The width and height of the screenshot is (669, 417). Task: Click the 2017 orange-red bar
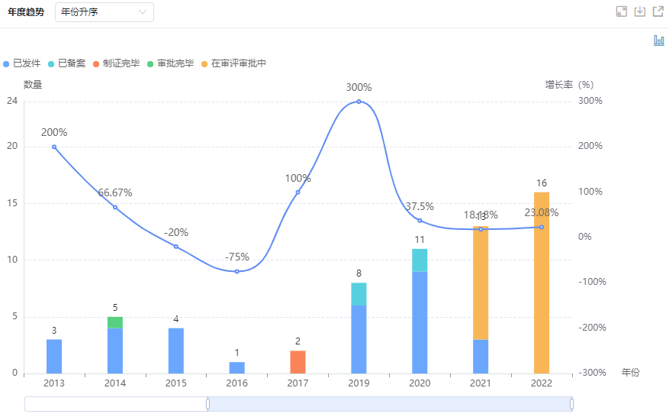[298, 362]
